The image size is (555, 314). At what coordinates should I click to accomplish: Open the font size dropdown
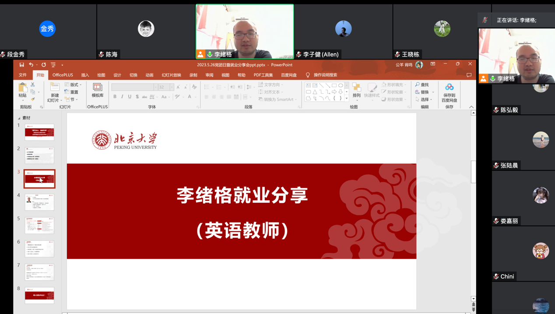click(172, 87)
